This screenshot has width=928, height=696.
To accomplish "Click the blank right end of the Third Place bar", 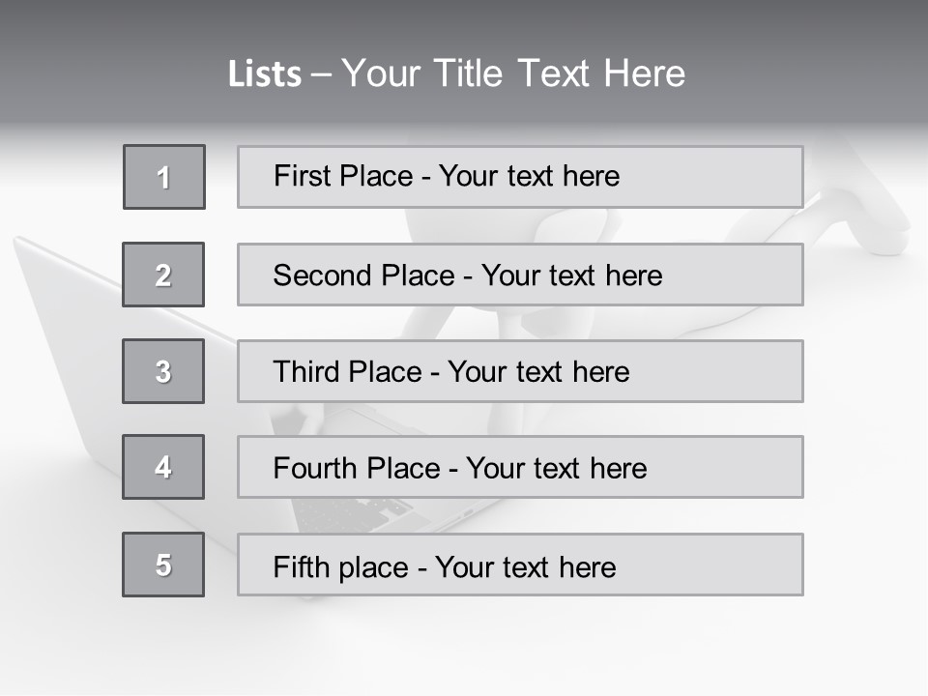I will 735,372.
